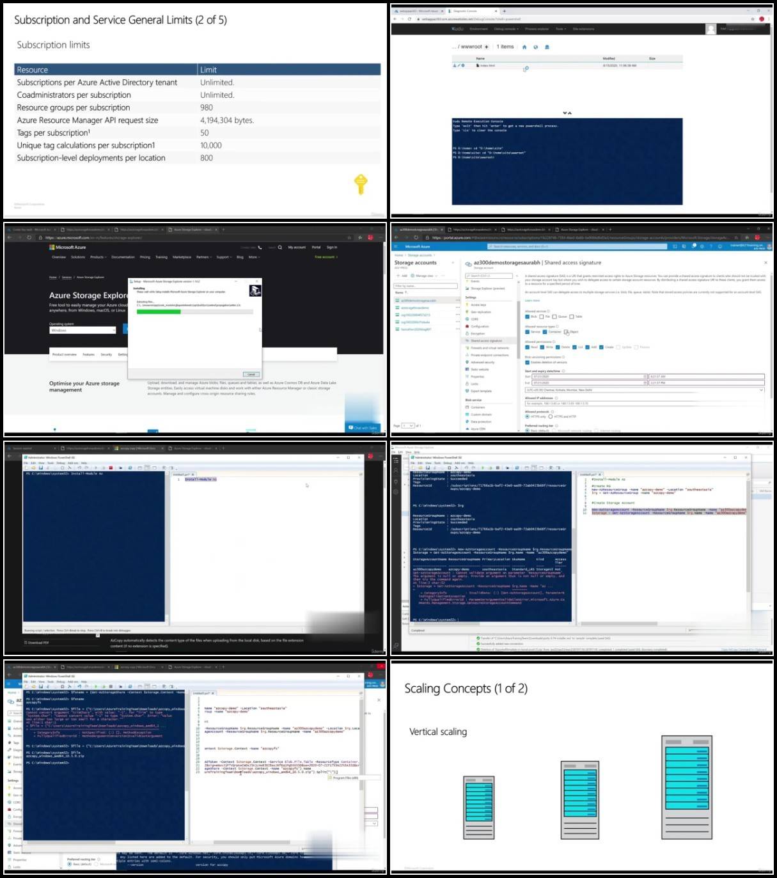This screenshot has width=777, height=878.
Task: Click the Locks icon in the storage settings menu
Action: (x=467, y=384)
